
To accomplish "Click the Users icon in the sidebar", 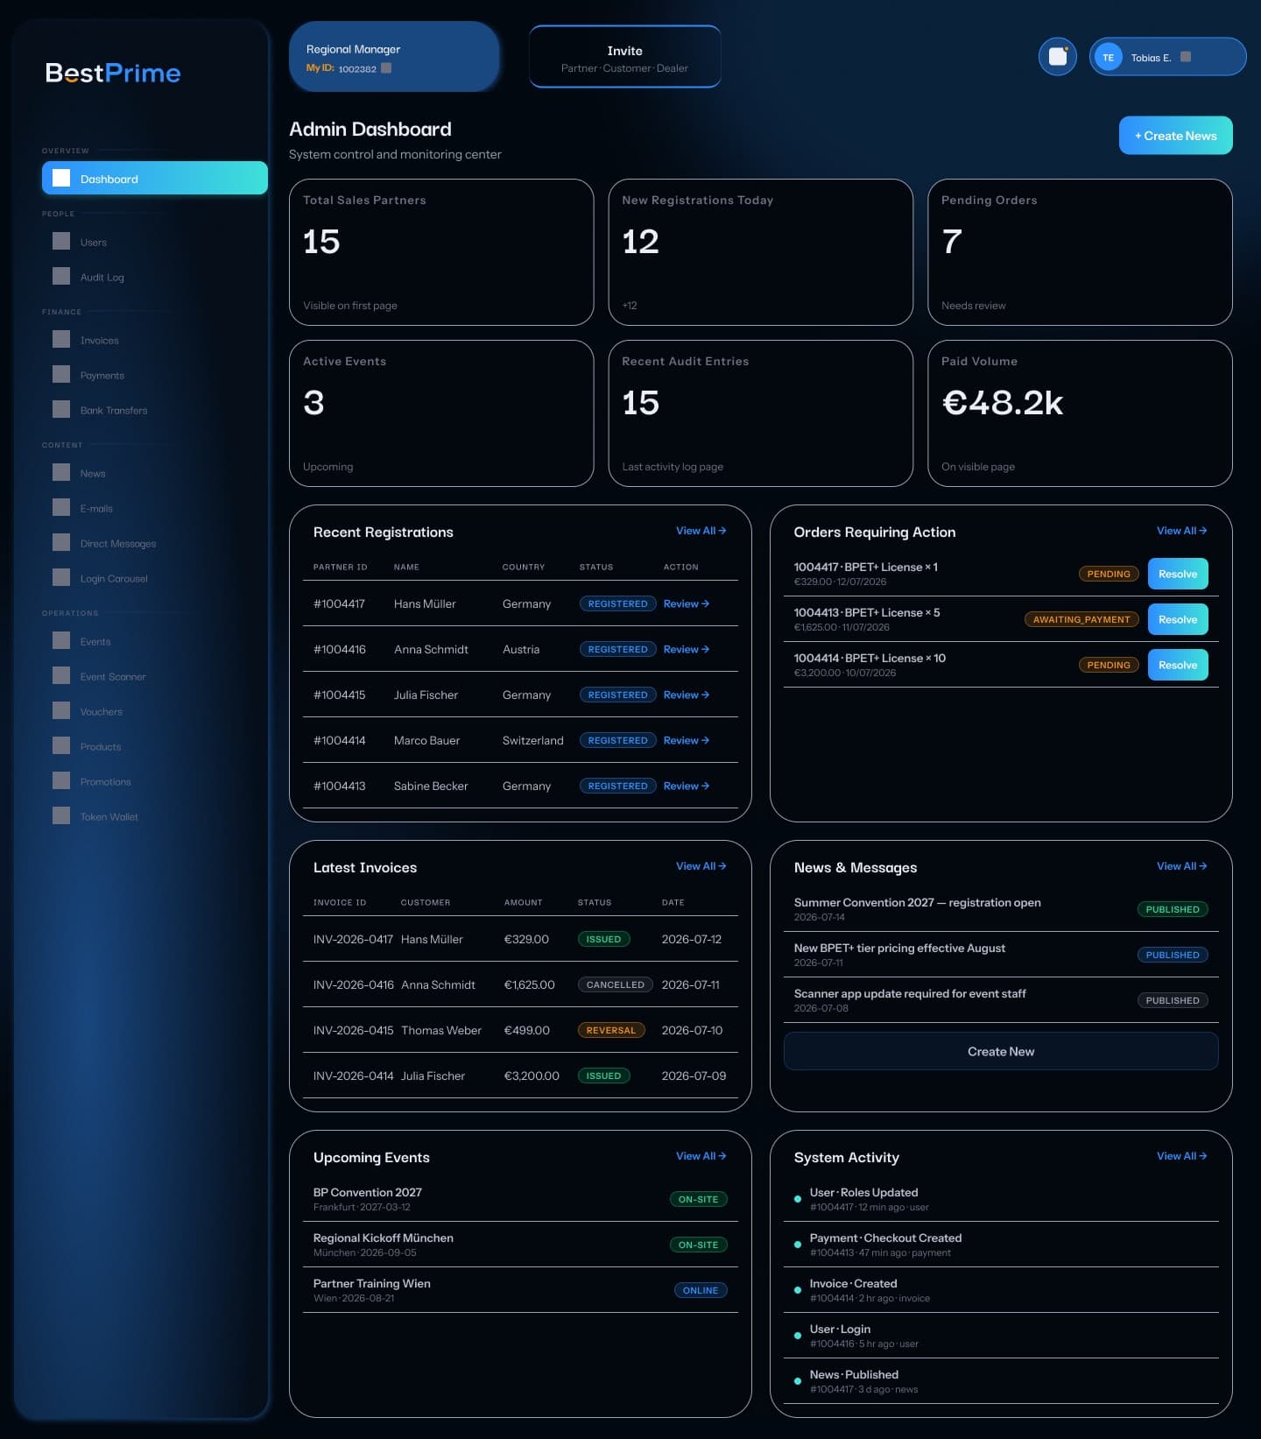I will tap(61, 241).
